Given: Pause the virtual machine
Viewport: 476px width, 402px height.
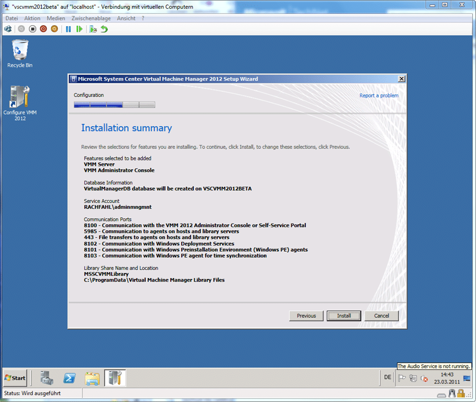Looking at the screenshot, I should [x=68, y=29].
